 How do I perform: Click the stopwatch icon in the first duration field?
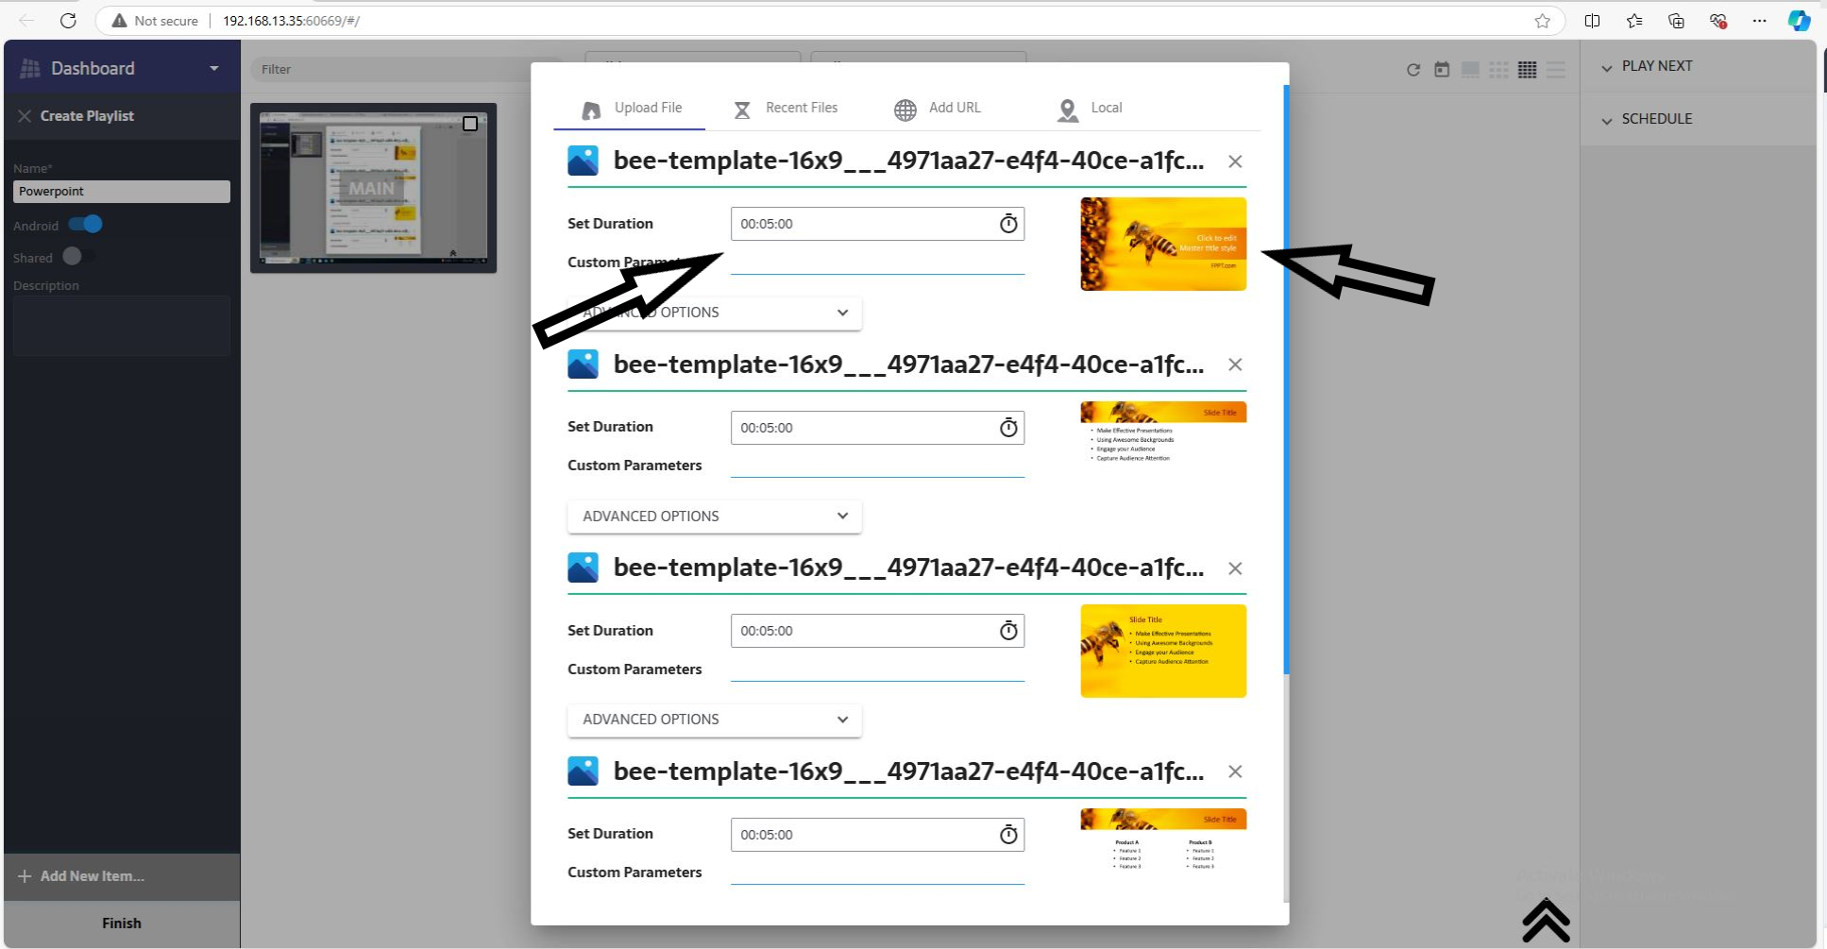1008,224
